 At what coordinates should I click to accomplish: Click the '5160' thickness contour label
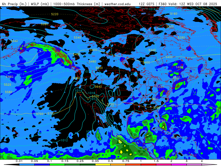click(x=174, y=14)
